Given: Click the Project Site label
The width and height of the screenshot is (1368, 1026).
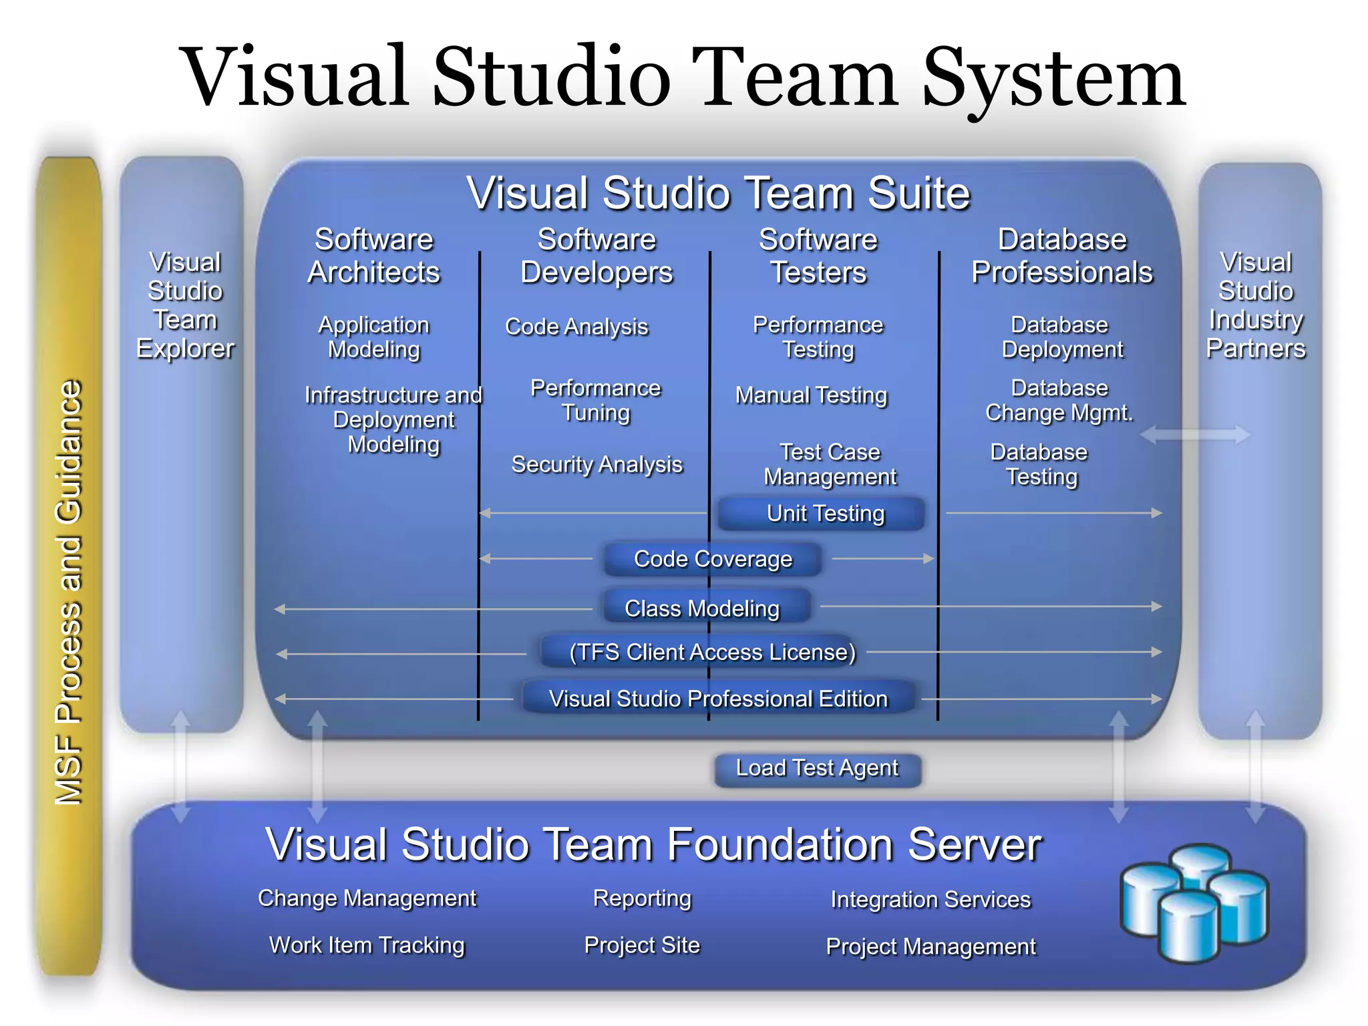Looking at the screenshot, I should coord(642,945).
